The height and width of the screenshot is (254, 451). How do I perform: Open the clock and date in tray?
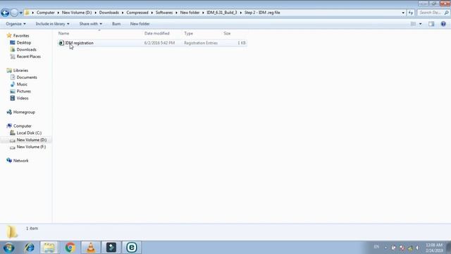click(434, 248)
